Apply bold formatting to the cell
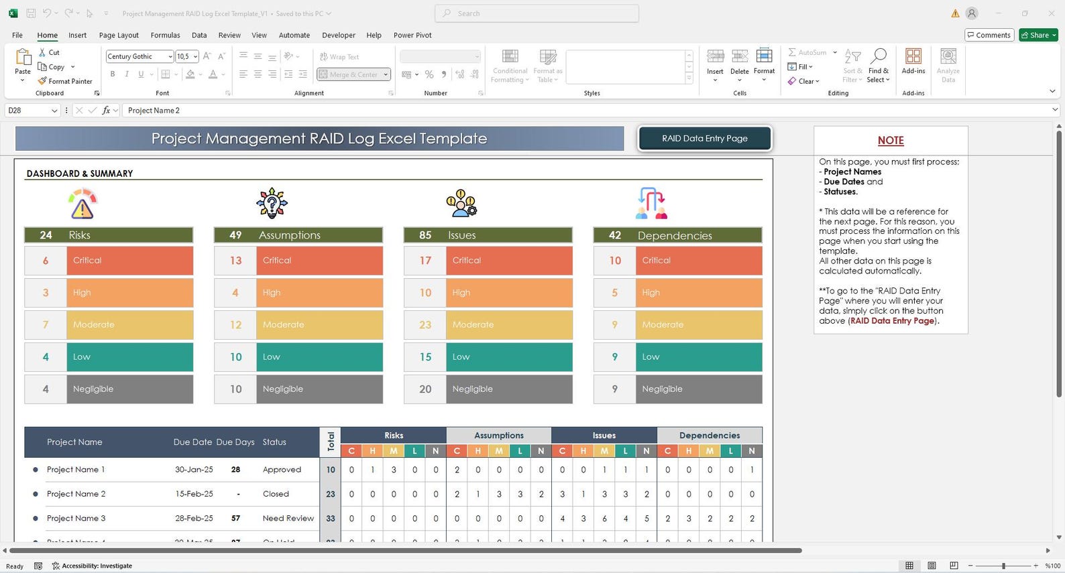 [113, 74]
